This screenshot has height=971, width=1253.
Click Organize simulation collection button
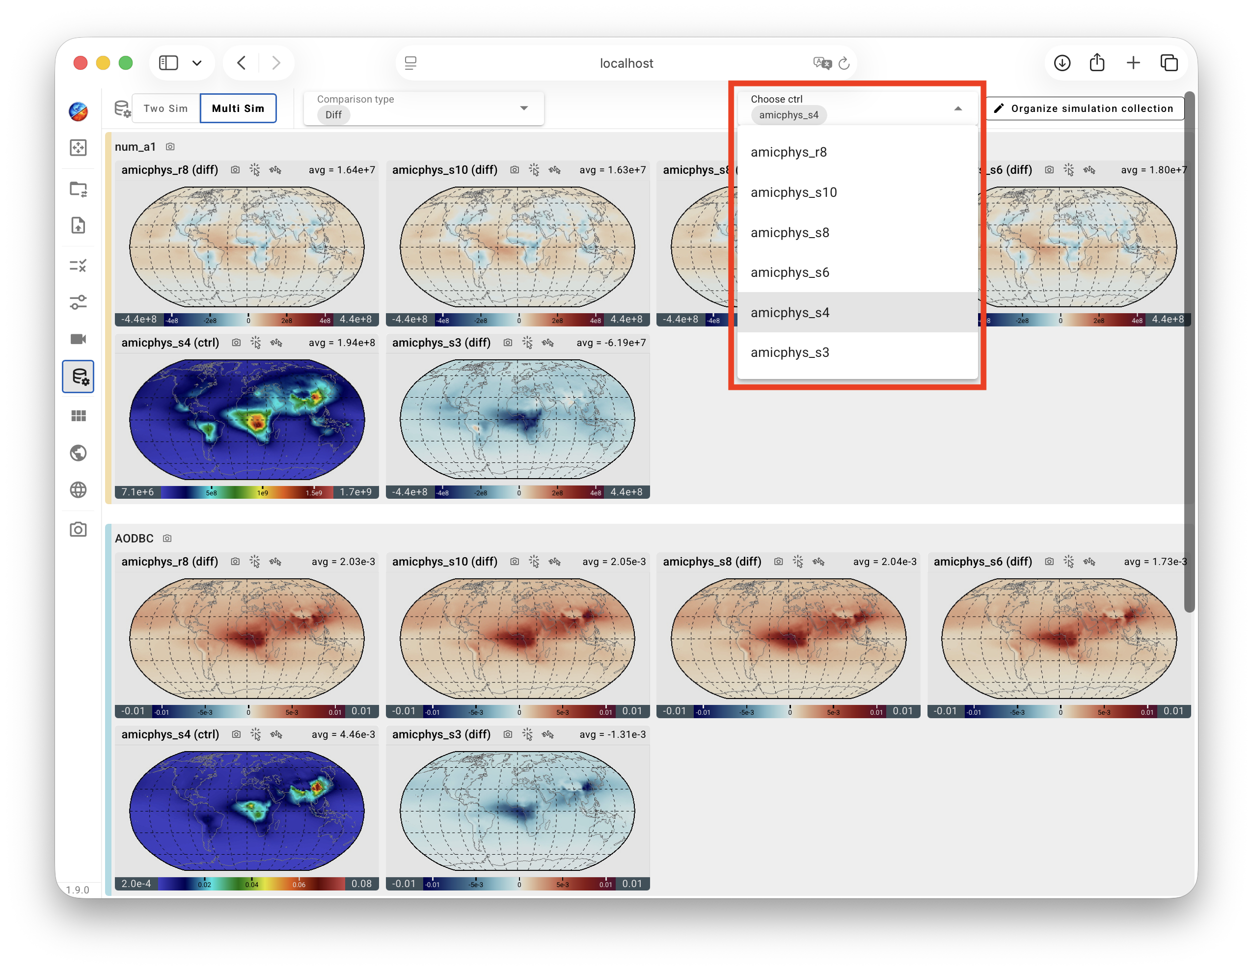1084,108
